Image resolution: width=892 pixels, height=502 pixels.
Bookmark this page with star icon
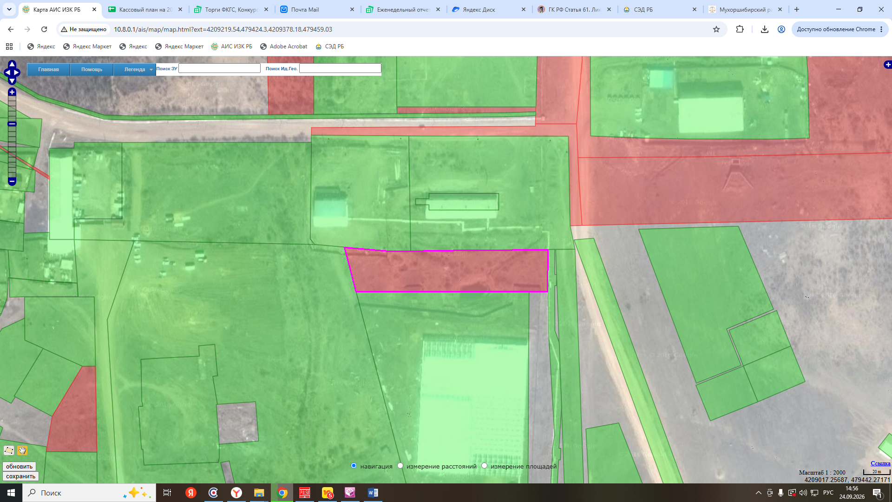(716, 29)
